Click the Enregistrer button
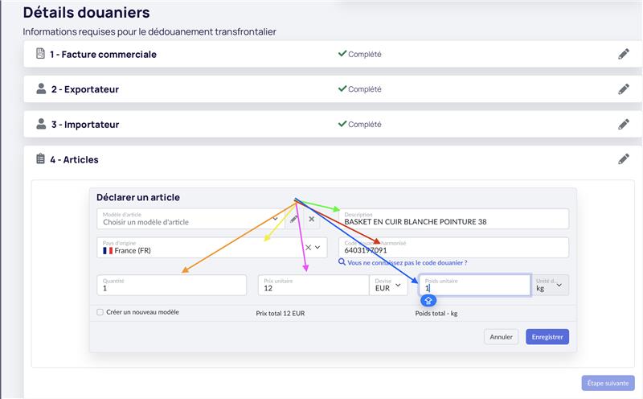 [547, 337]
